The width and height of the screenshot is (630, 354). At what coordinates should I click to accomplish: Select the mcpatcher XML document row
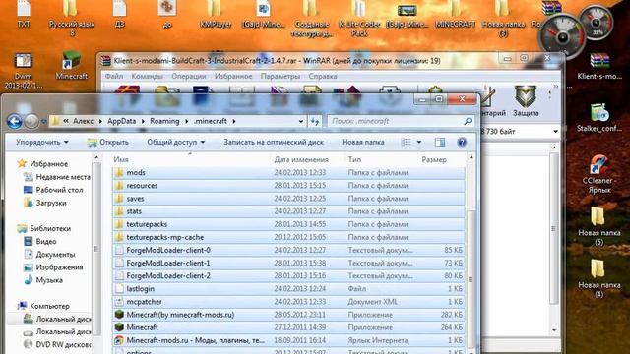[x=288, y=302]
